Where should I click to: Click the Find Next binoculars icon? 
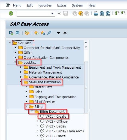[x=108, y=13]
